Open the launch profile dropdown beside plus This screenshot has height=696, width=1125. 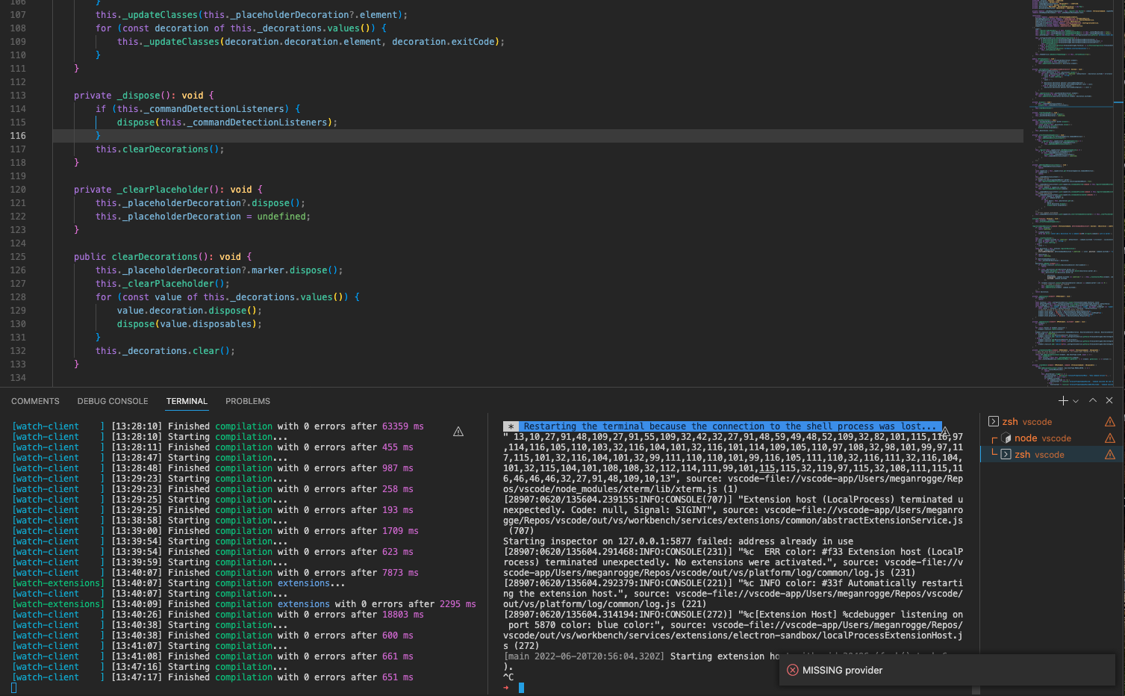1076,401
